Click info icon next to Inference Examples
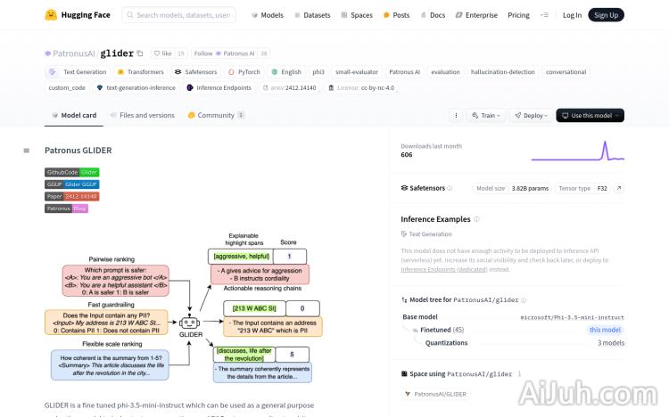669x417 pixels. (476, 219)
